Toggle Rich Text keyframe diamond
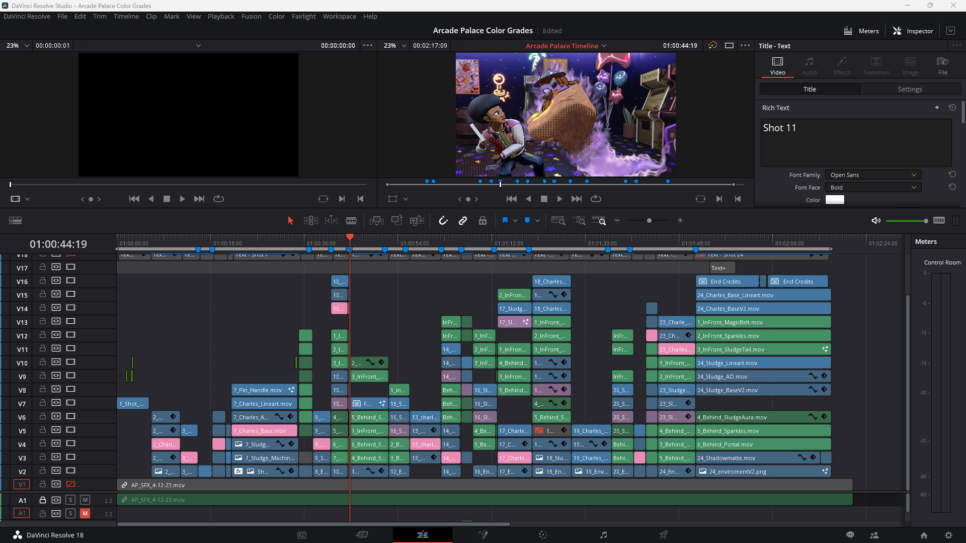966x543 pixels. coord(937,108)
